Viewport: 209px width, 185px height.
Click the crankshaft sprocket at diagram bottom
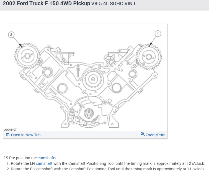[89, 114]
